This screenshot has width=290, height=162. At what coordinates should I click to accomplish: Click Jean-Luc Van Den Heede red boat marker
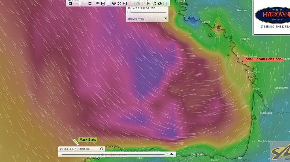[x=240, y=61]
